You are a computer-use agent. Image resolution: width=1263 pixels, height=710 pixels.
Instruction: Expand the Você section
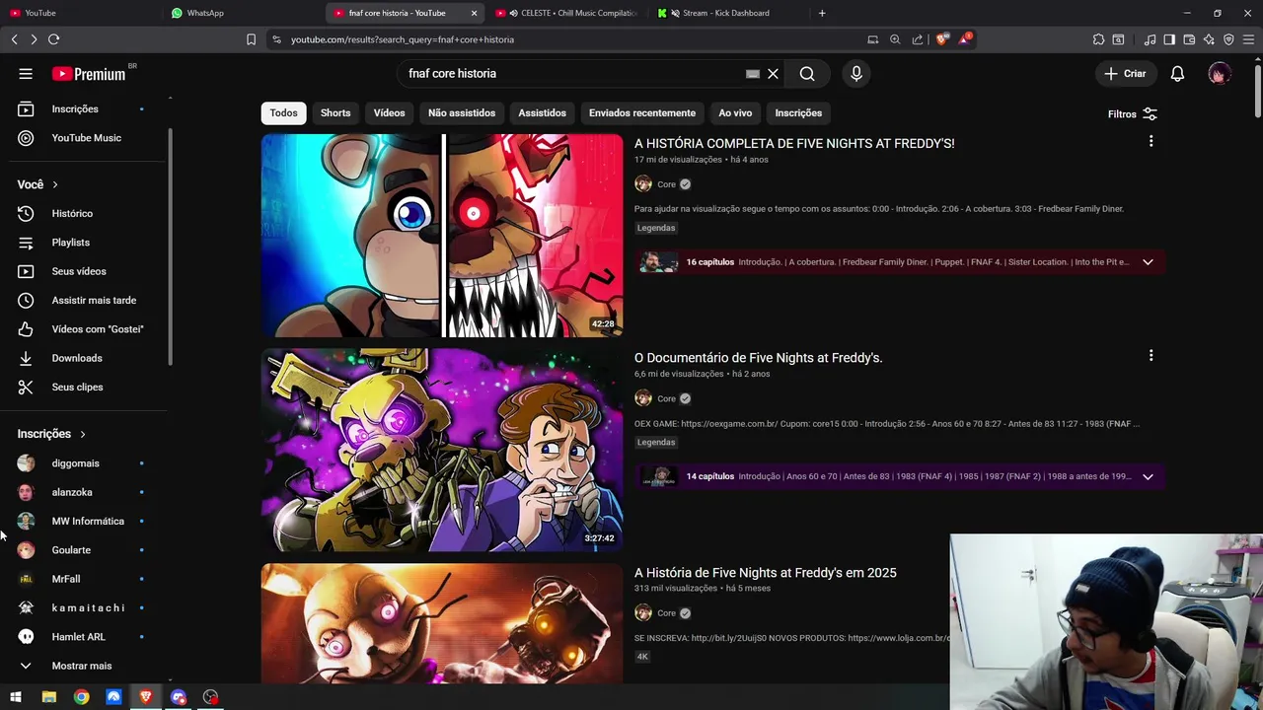pos(37,184)
